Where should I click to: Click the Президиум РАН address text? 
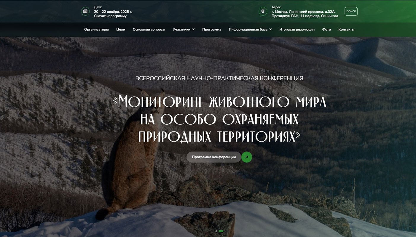pos(305,16)
